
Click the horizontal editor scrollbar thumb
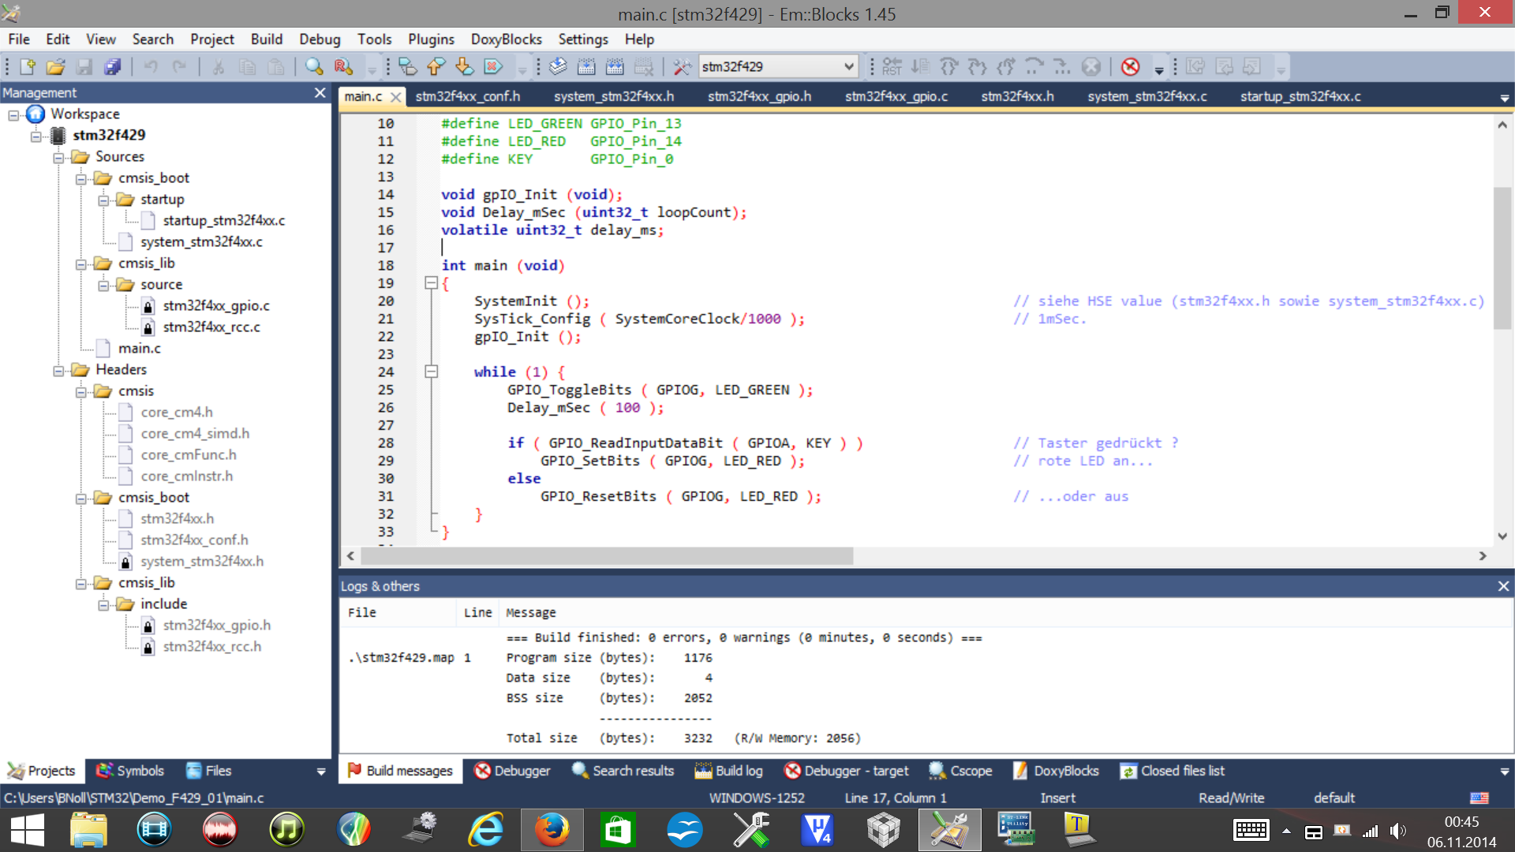click(x=606, y=556)
